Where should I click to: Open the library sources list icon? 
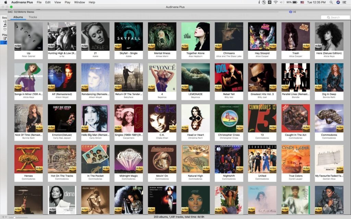pos(5,22)
